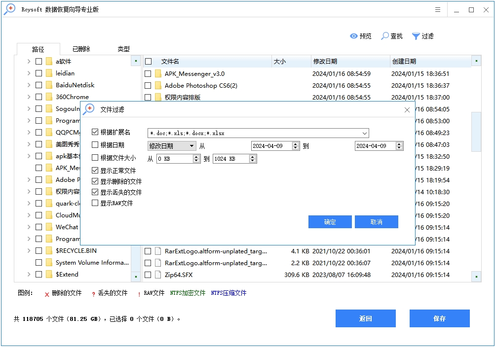Screen dimensions: 496x347
Task: Open the 查找 search tool
Action: (392, 35)
